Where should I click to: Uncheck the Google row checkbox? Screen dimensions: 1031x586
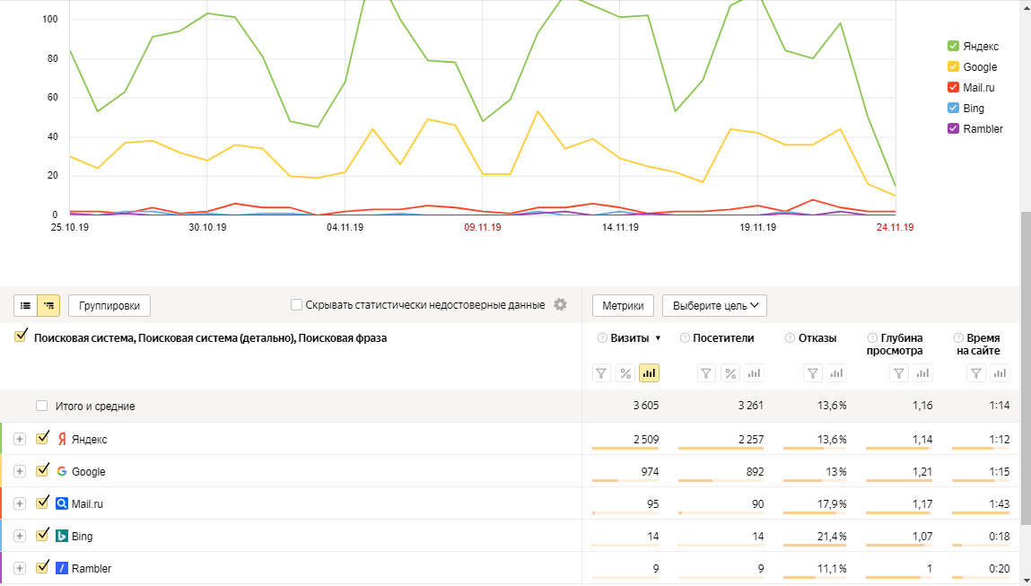[42, 470]
